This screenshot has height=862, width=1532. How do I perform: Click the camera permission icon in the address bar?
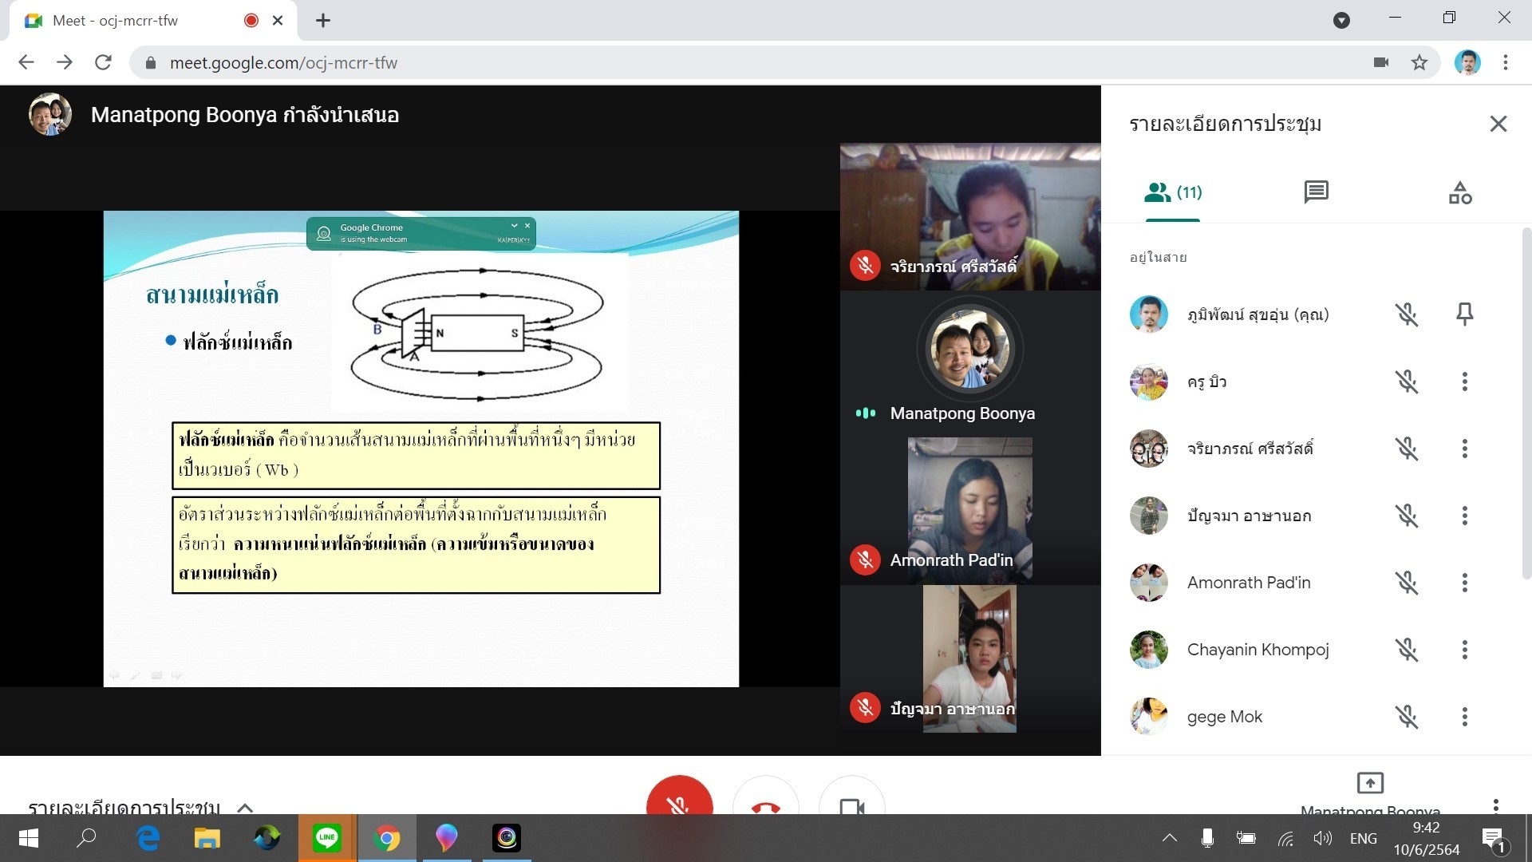[1381, 63]
